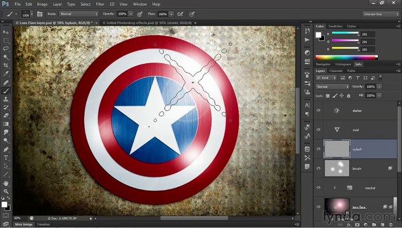402x228 pixels.
Task: Open the Mini Bridge panel tab
Action: tap(23, 224)
